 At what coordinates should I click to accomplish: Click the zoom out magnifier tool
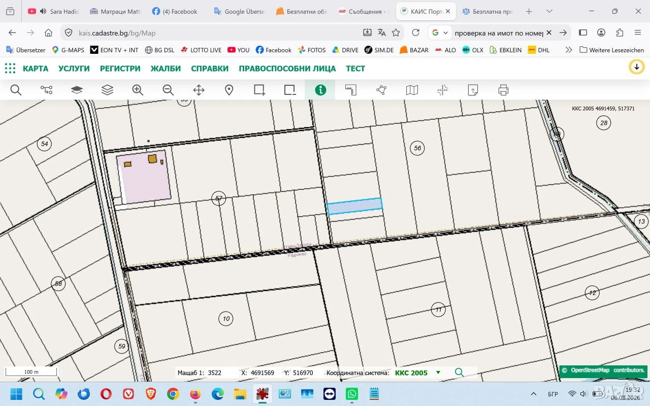(168, 90)
